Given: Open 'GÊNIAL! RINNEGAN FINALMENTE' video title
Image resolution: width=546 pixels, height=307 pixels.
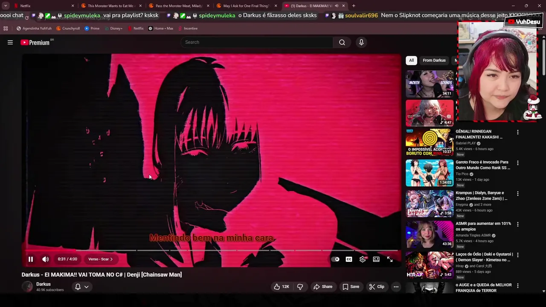Looking at the screenshot, I should [479, 134].
